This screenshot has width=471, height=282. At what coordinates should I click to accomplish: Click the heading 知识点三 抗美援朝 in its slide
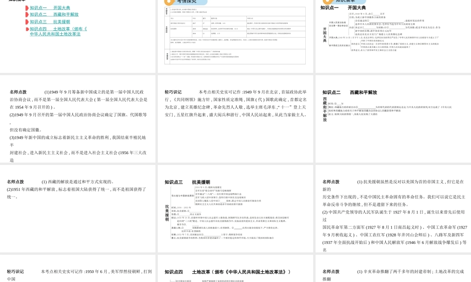pos(187,182)
